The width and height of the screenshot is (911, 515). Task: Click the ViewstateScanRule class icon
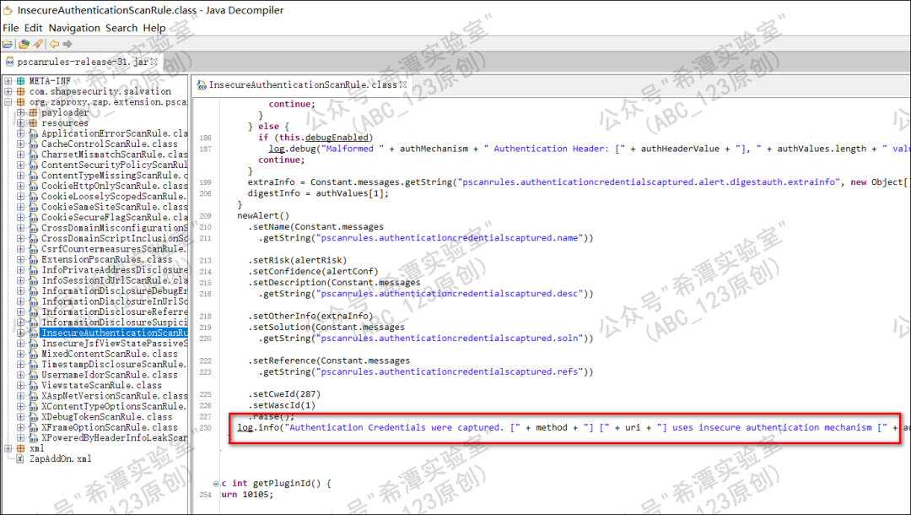pos(33,385)
